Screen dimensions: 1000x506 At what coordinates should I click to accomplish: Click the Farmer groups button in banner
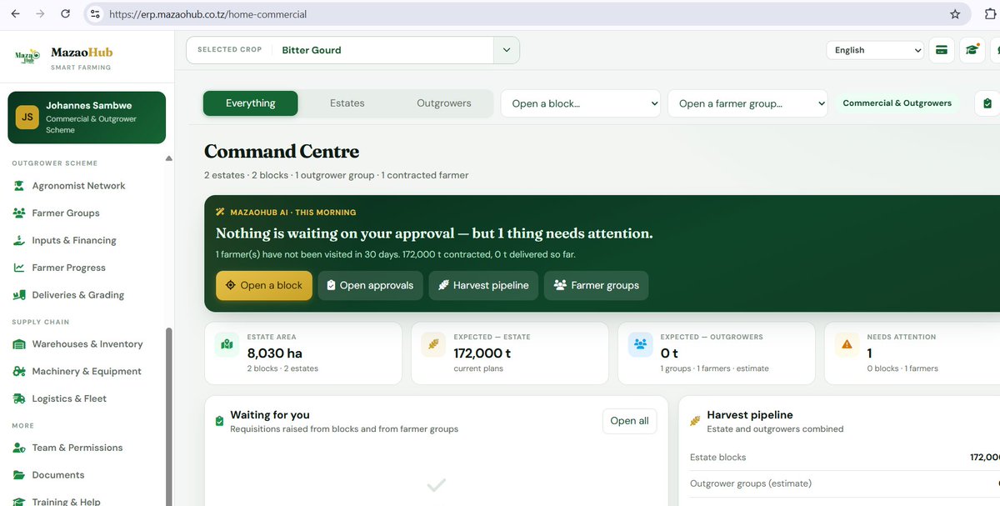pyautogui.click(x=596, y=285)
